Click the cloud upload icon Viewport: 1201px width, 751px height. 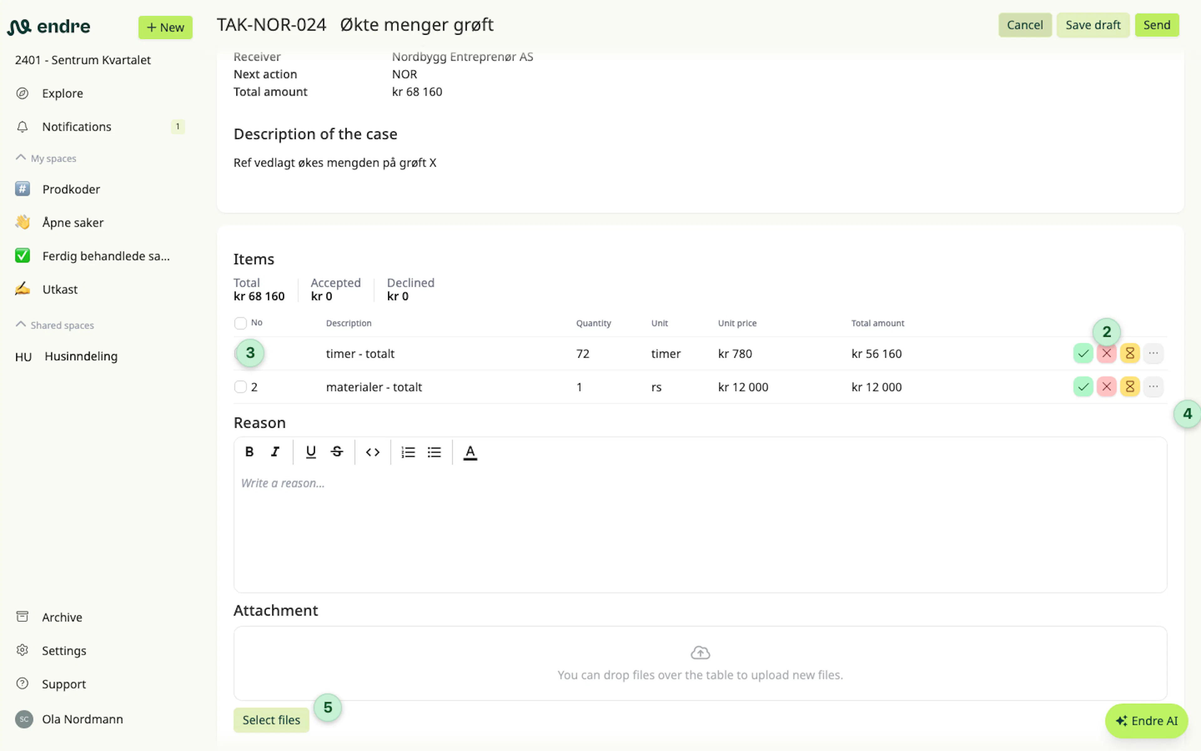[700, 653]
